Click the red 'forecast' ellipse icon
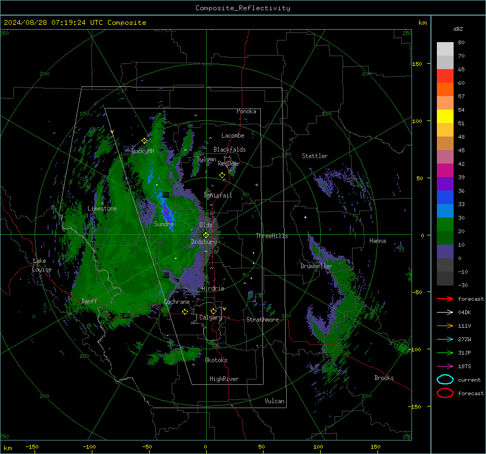Image resolution: width=486 pixels, height=454 pixels. tap(445, 393)
